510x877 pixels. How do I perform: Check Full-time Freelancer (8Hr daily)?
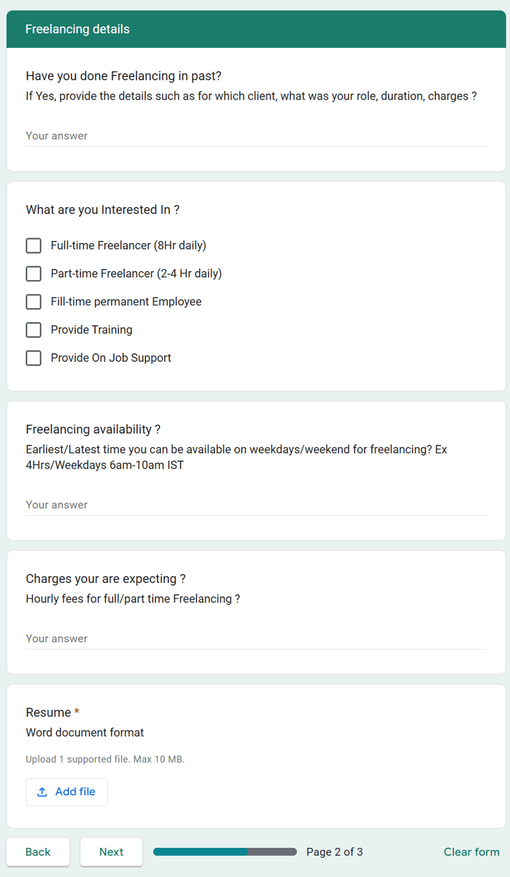pyautogui.click(x=33, y=246)
